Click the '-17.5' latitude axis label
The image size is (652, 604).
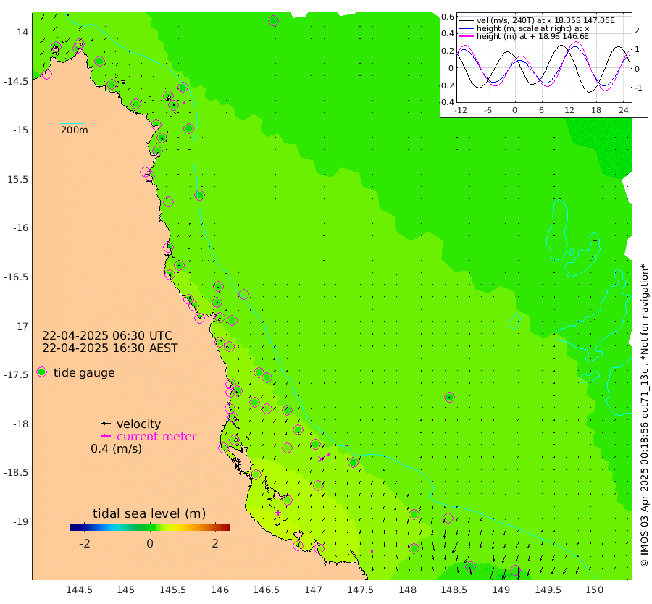pos(15,374)
